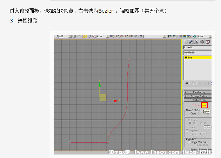
Task: Open the View dropdown at toolbar right end
Action: click(210, 36)
